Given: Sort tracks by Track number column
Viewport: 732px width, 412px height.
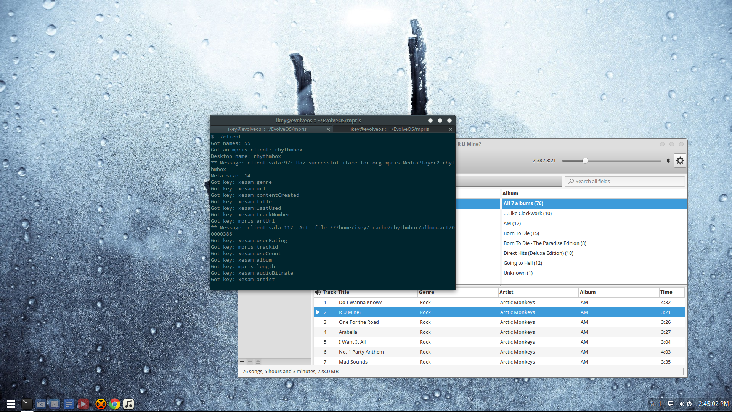Looking at the screenshot, I should click(x=329, y=292).
